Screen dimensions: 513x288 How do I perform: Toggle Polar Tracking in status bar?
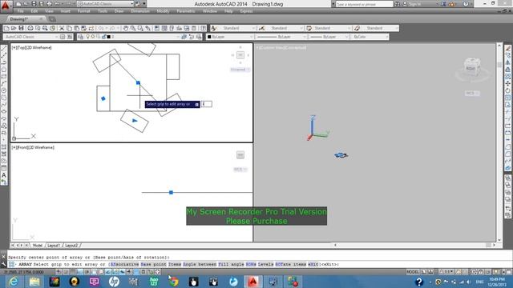click(87, 272)
